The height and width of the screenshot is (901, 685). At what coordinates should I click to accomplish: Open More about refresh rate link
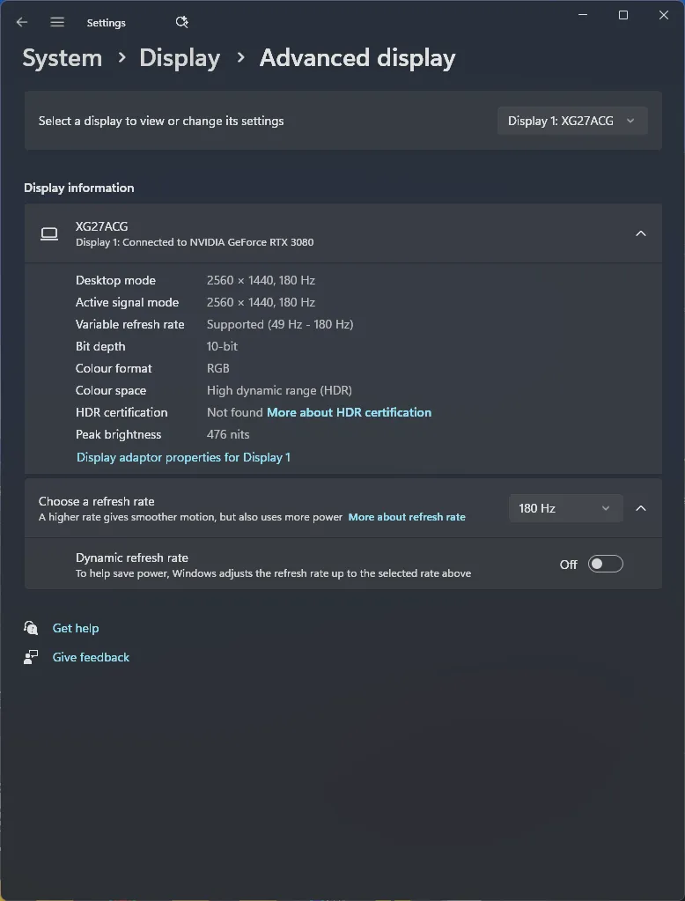pos(407,517)
